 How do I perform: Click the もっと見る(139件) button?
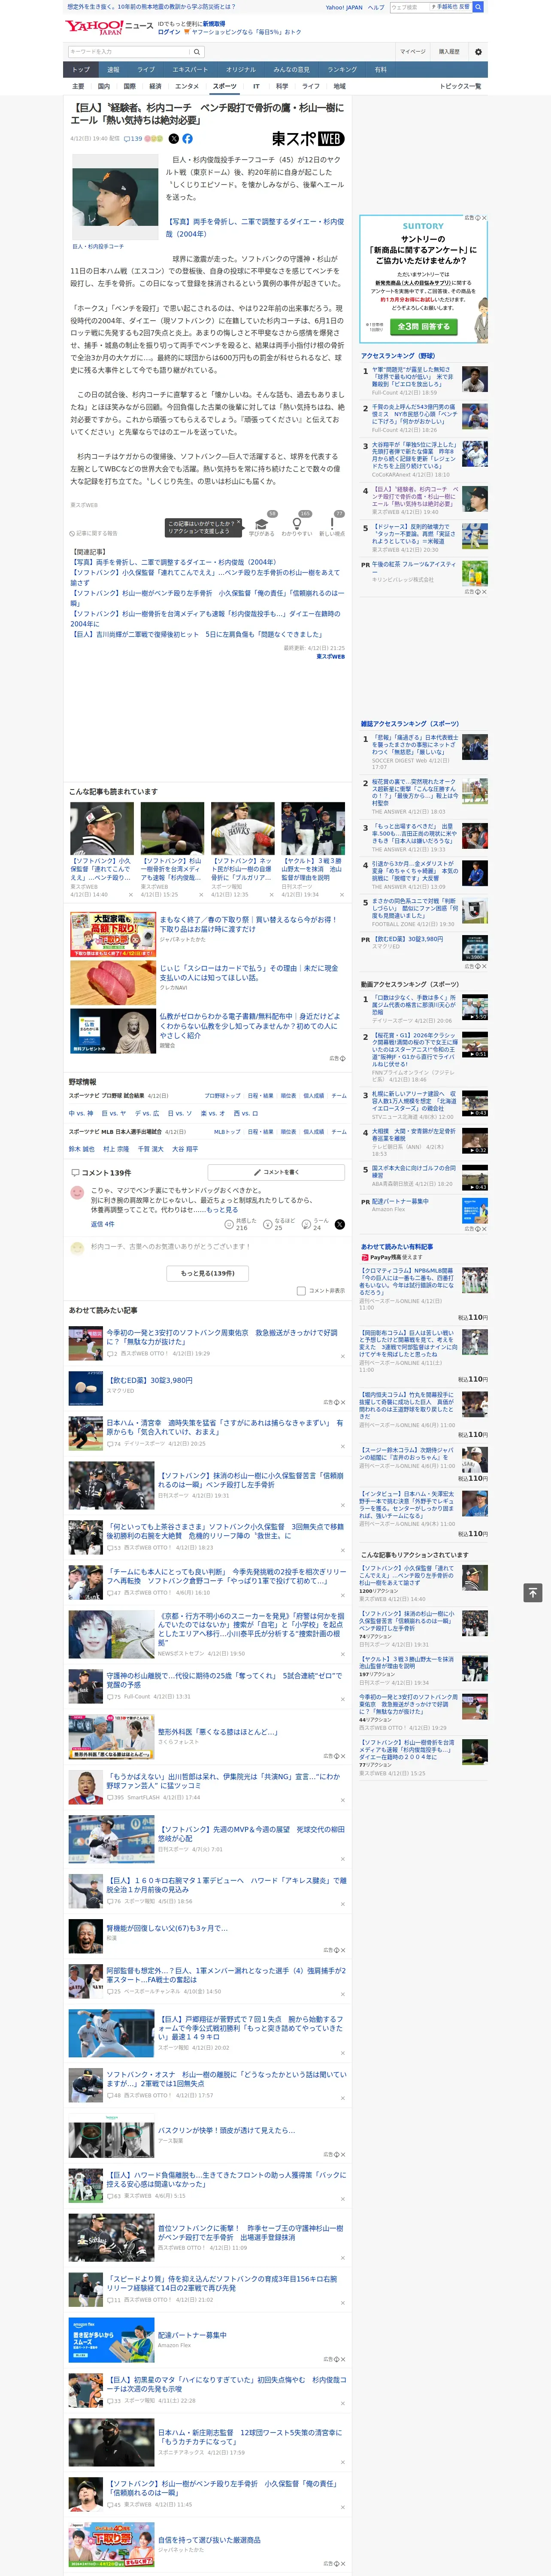point(208,1273)
